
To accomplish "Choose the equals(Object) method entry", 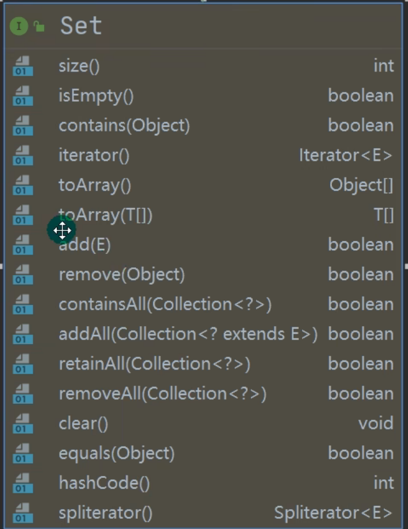I will (x=116, y=453).
